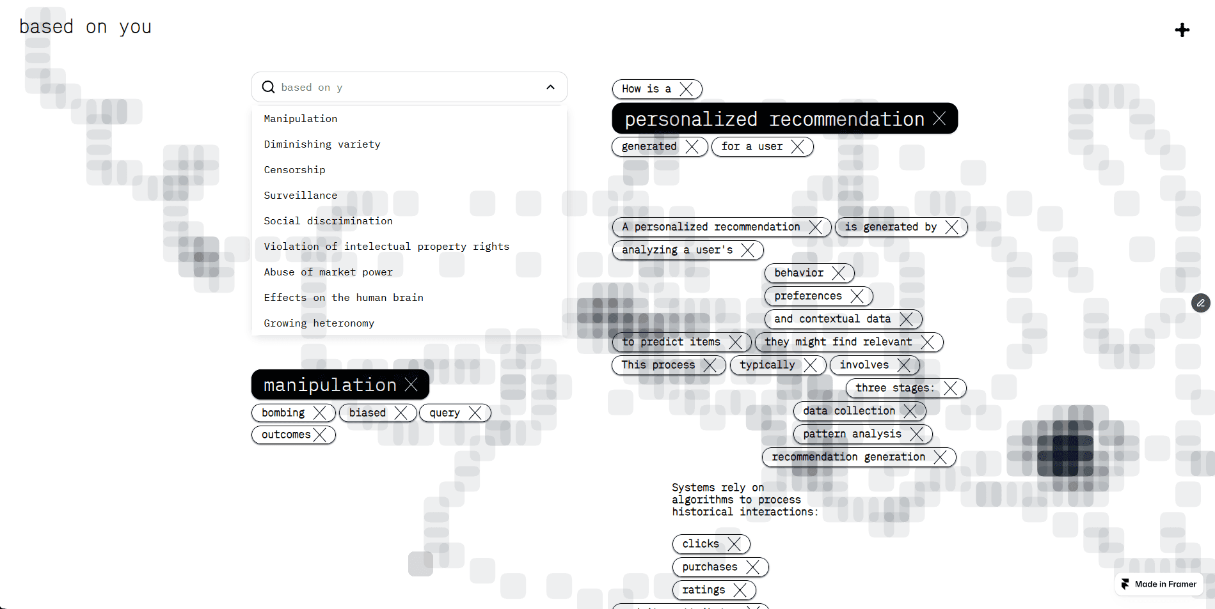The width and height of the screenshot is (1215, 609).
Task: Remove the 'analyzing a user's' tag
Action: point(747,250)
